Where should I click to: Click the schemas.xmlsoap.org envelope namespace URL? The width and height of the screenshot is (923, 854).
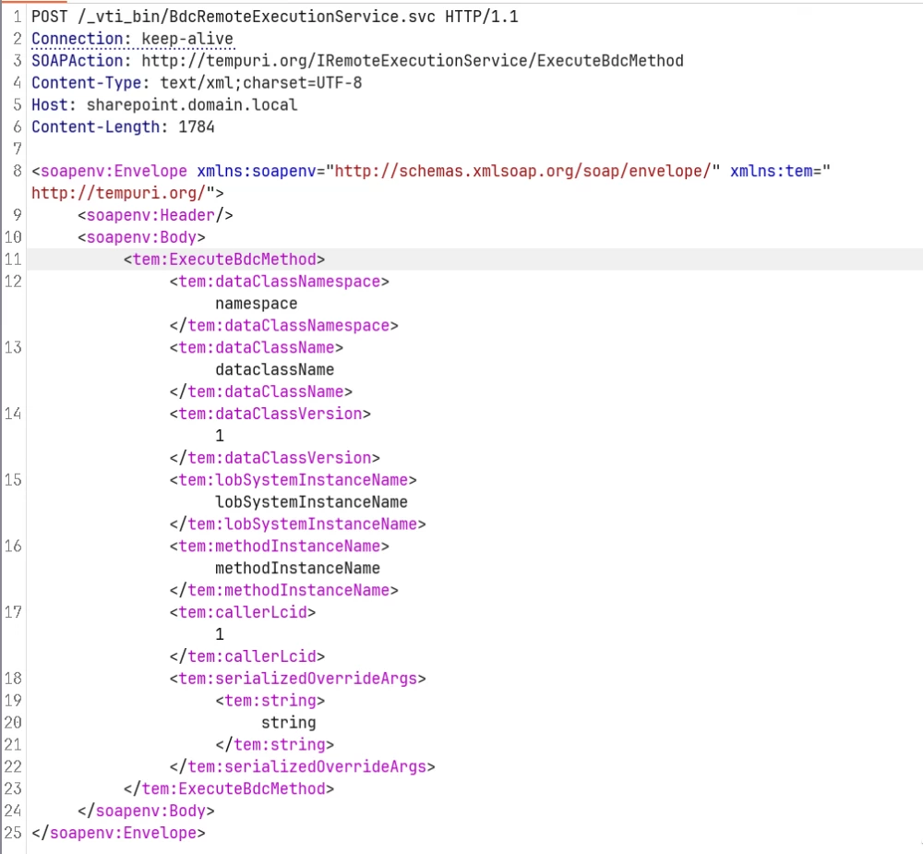click(522, 172)
